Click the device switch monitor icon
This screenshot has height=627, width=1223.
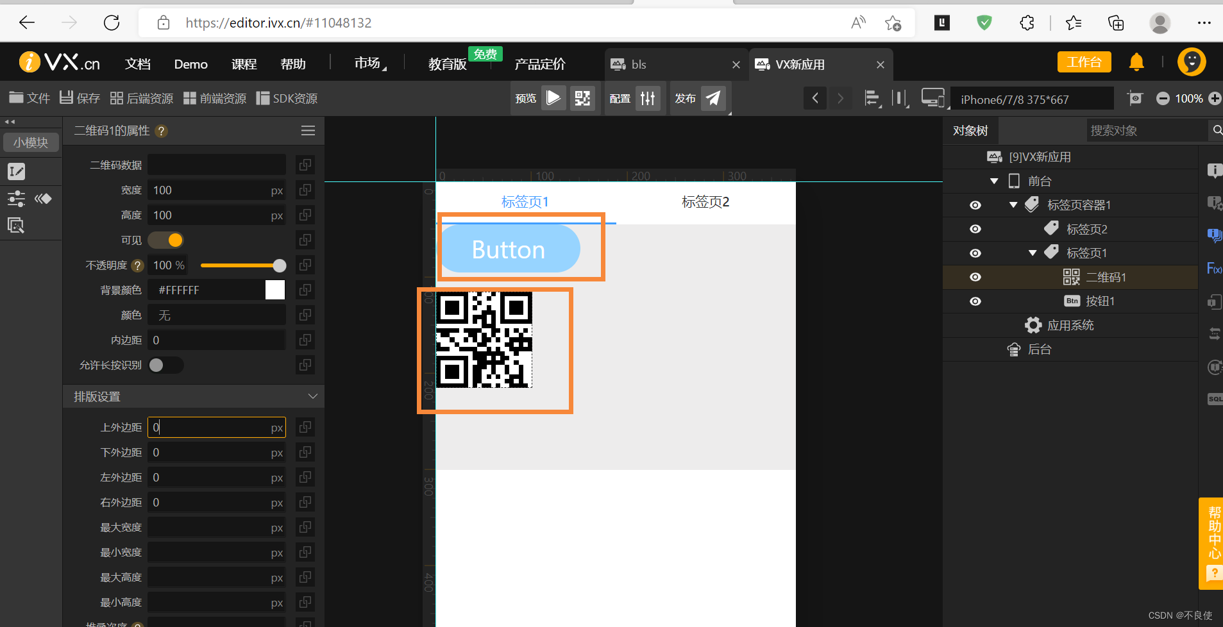click(x=932, y=98)
